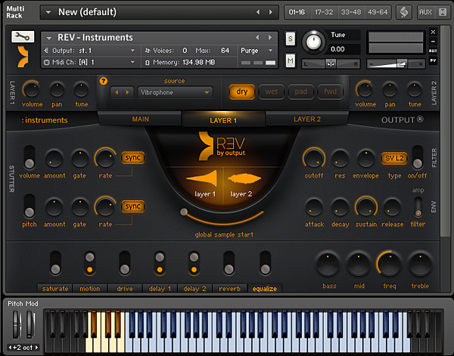Lower keyboard octave with left arrow

click(x=10, y=348)
